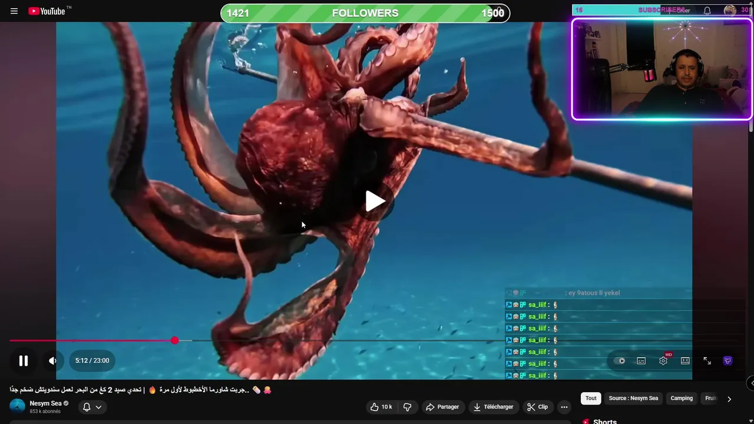Click the video title text
The width and height of the screenshot is (754, 424).
141,390
